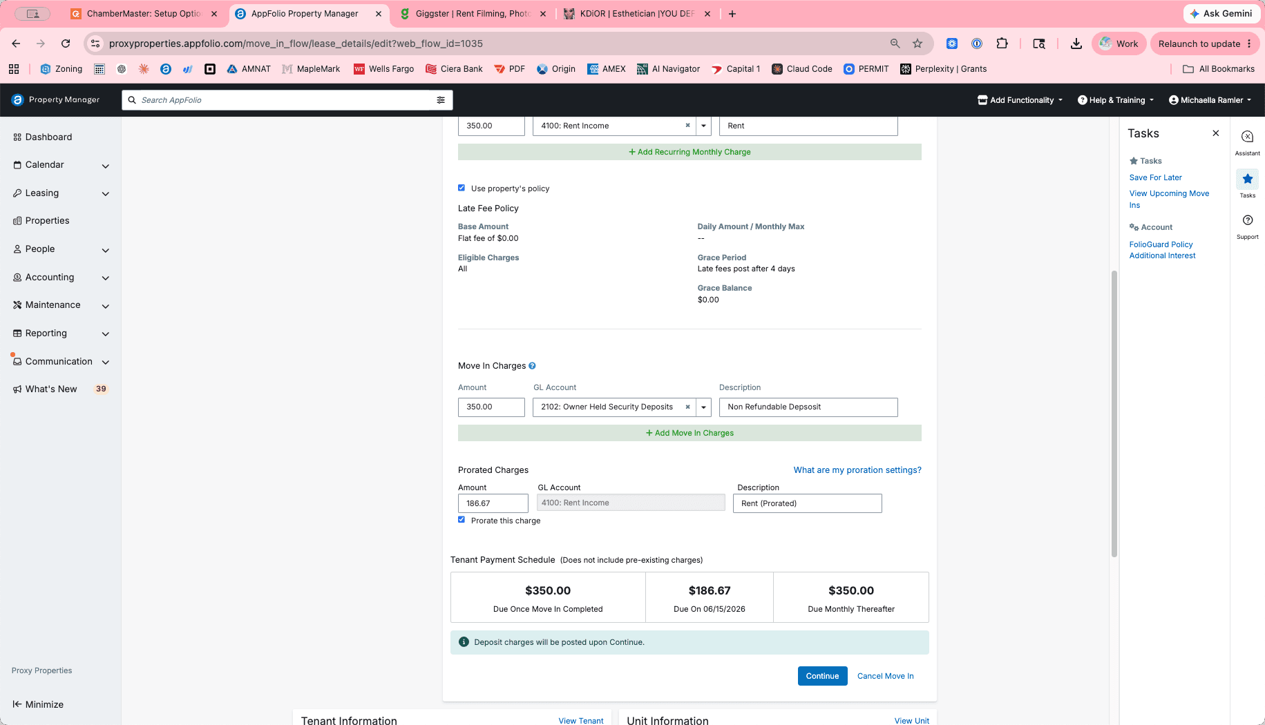Go back with the browser arrow

16,43
